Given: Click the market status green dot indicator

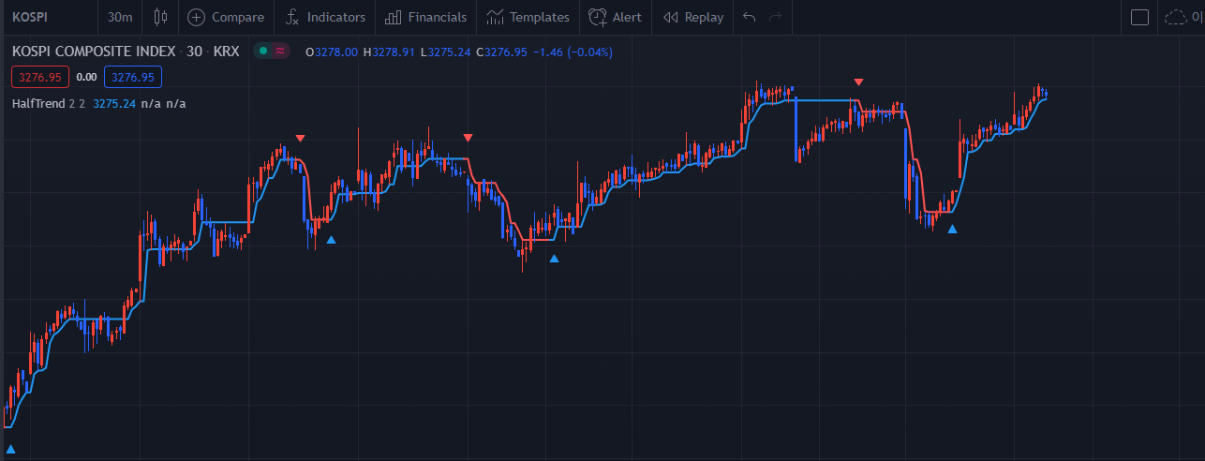Looking at the screenshot, I should tap(264, 52).
